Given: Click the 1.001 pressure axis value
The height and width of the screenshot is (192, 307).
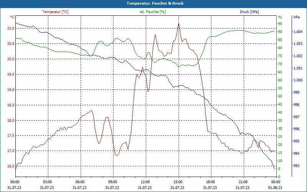Looking at the screenshot, I should 298,68.
